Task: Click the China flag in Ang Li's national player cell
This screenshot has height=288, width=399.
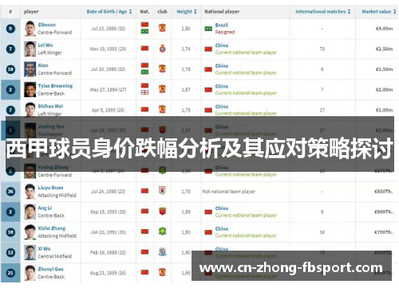Action: pyautogui.click(x=208, y=212)
